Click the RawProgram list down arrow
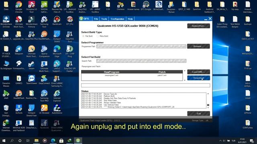Viewport: 257px width, 144px height. 185,80
